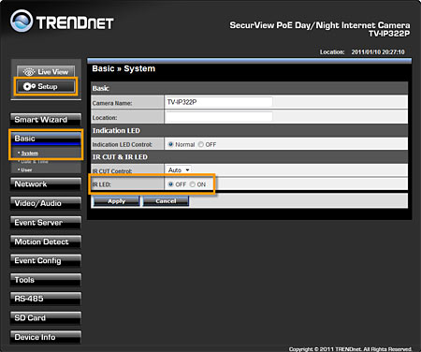421x352 pixels.
Task: Click the 'Basic » System' heading
Action: click(123, 68)
